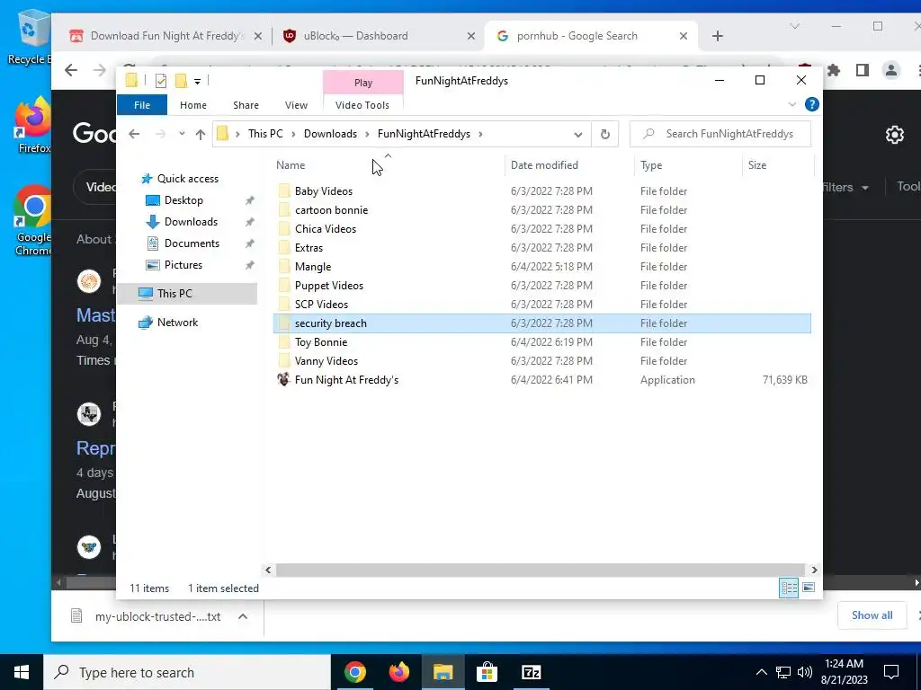Expand the Downloads breadcrumb arrow

click(367, 134)
